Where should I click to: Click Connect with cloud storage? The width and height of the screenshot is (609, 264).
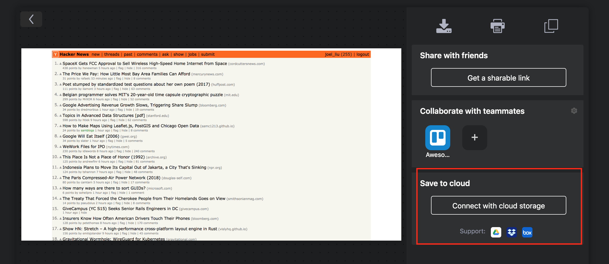point(498,206)
